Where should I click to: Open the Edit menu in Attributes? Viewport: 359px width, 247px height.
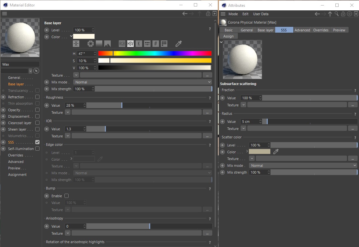click(245, 14)
